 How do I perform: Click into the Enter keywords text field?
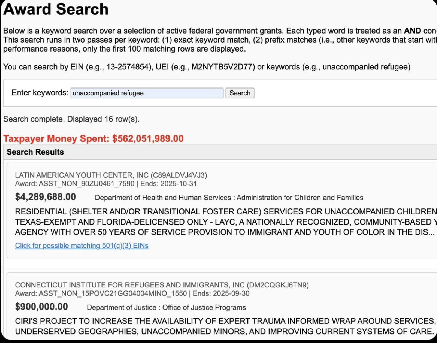tap(147, 93)
